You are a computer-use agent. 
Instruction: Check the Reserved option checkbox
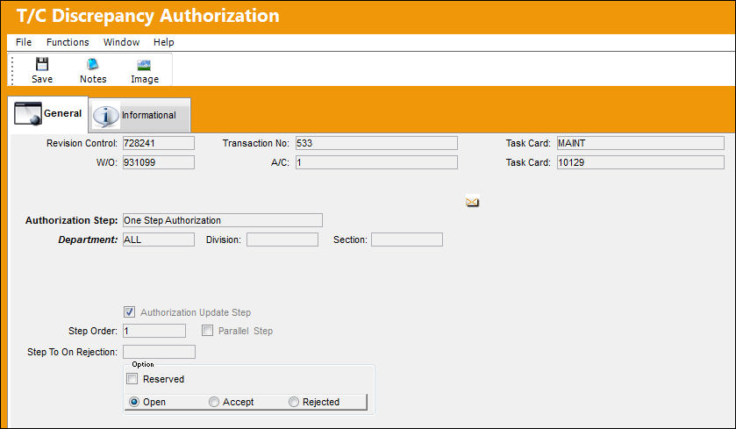point(132,379)
